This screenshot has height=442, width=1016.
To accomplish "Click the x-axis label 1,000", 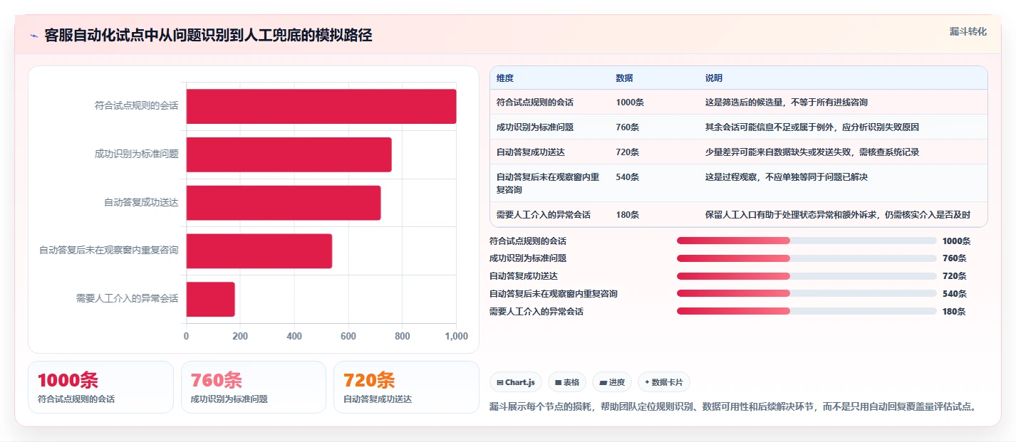I will tap(456, 336).
